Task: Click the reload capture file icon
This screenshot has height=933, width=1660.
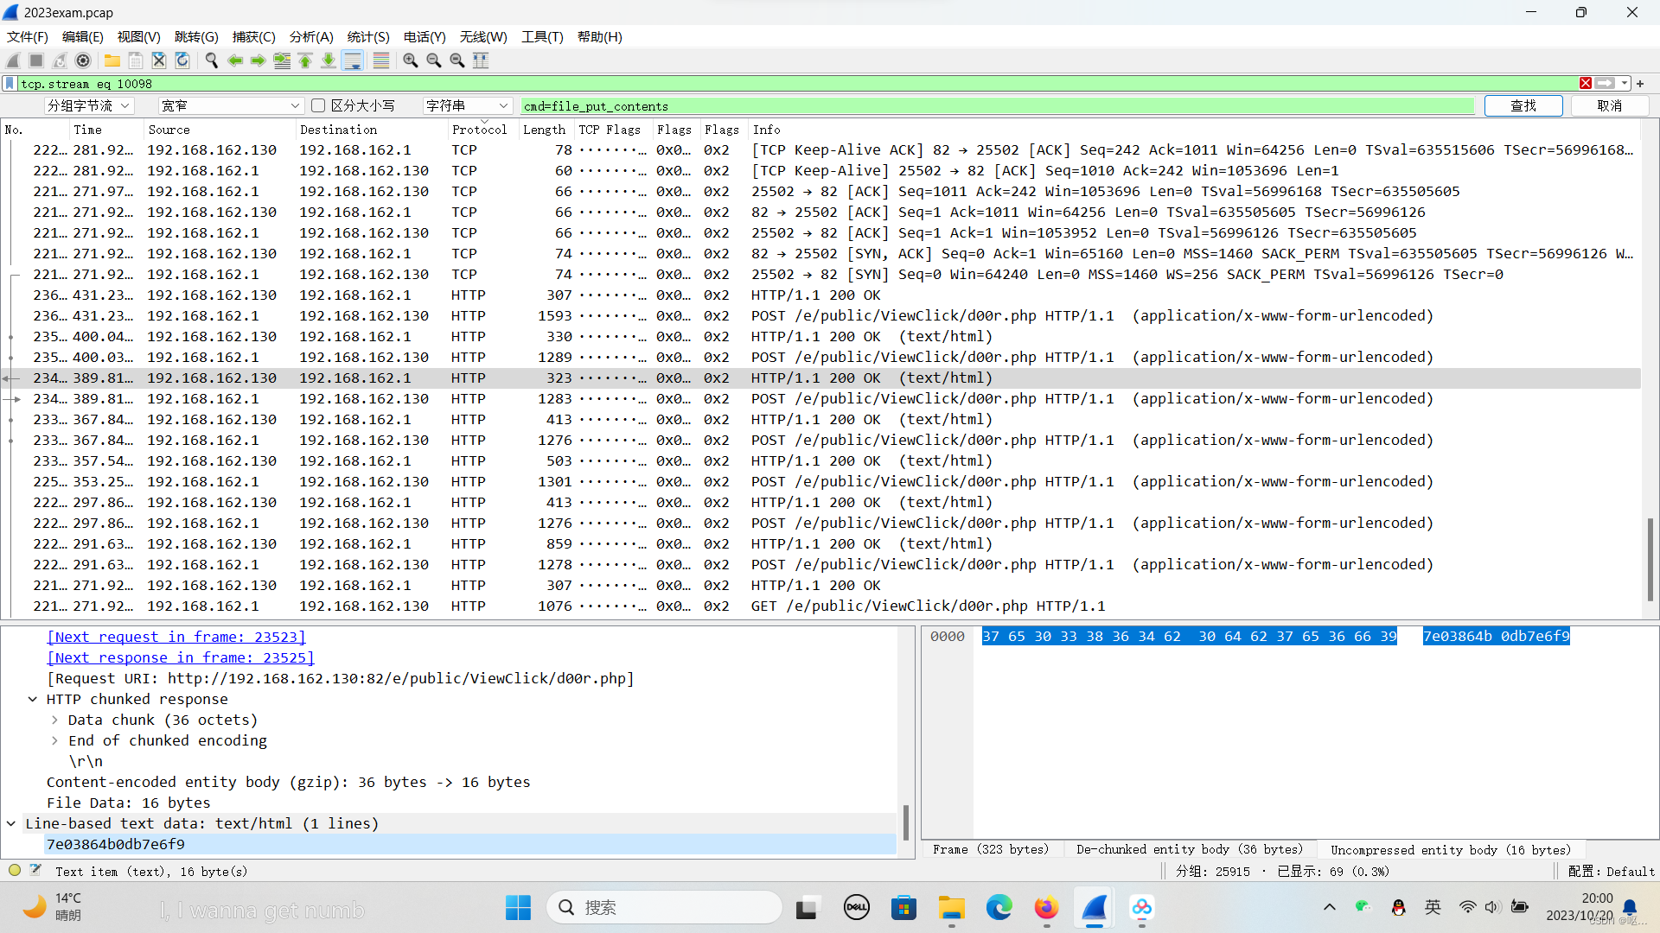Action: pyautogui.click(x=182, y=60)
